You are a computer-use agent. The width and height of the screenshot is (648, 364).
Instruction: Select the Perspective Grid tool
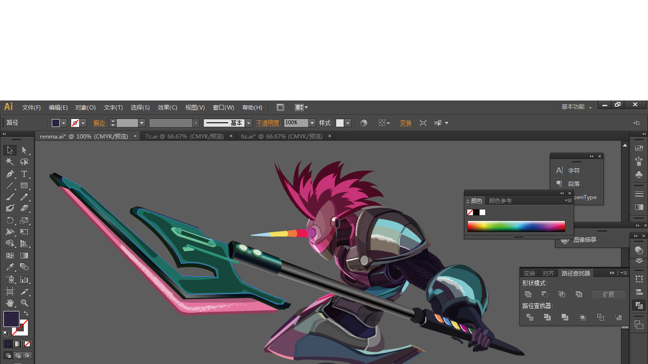pos(24,243)
